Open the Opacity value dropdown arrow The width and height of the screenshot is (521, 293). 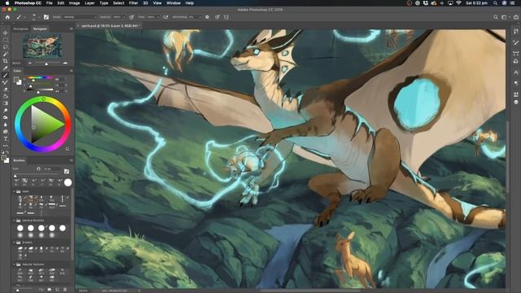point(124,17)
